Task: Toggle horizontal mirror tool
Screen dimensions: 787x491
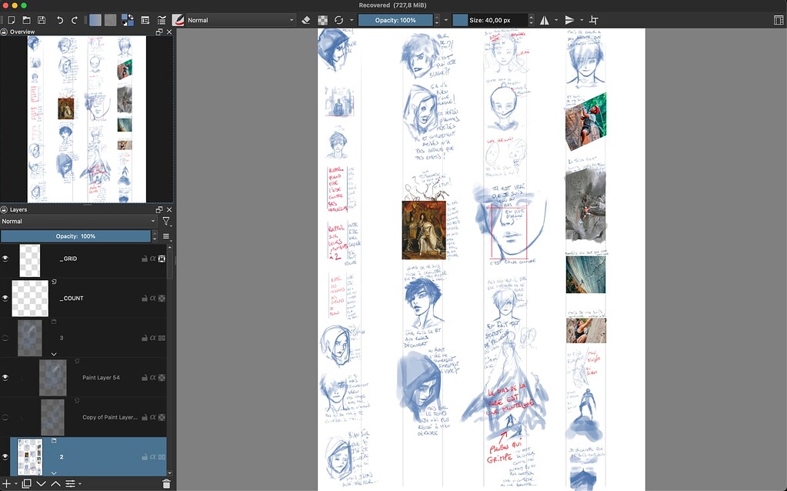Action: pyautogui.click(x=545, y=20)
